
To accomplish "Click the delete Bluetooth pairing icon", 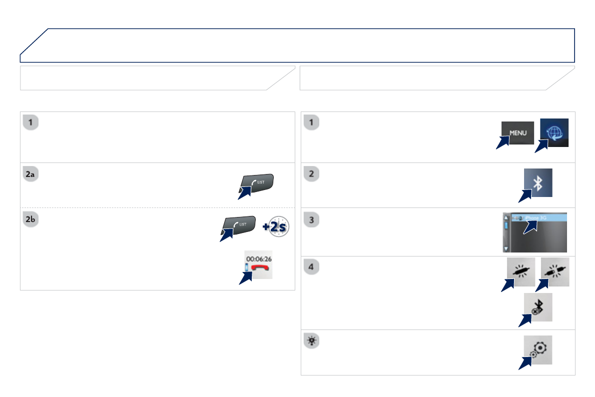I will (x=538, y=307).
